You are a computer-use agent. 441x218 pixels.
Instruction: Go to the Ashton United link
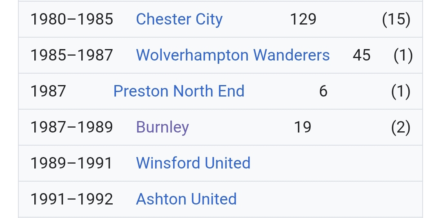(186, 199)
